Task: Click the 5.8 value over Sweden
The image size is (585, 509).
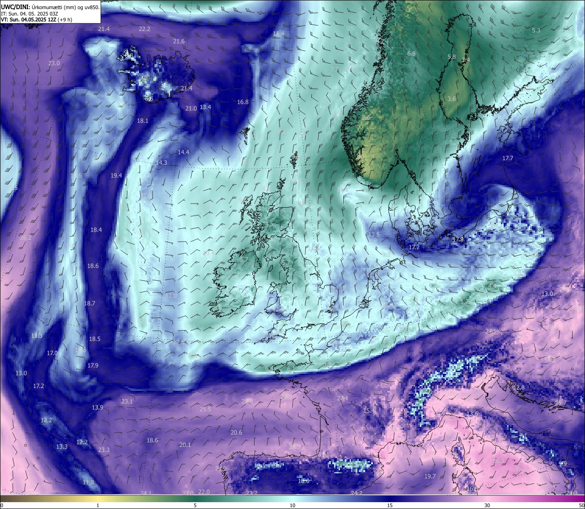Action: point(452,57)
